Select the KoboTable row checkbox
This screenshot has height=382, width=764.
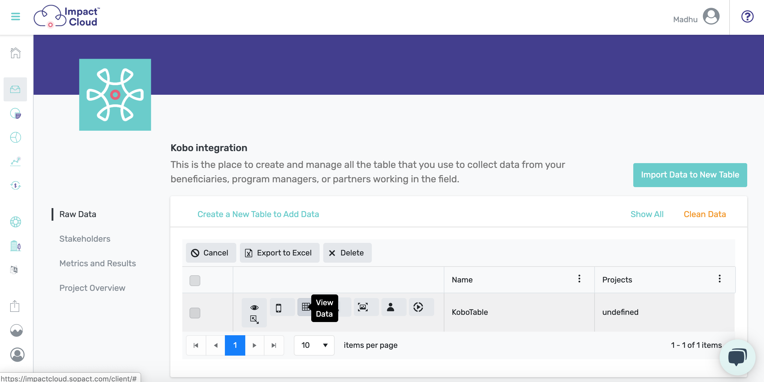click(x=195, y=313)
